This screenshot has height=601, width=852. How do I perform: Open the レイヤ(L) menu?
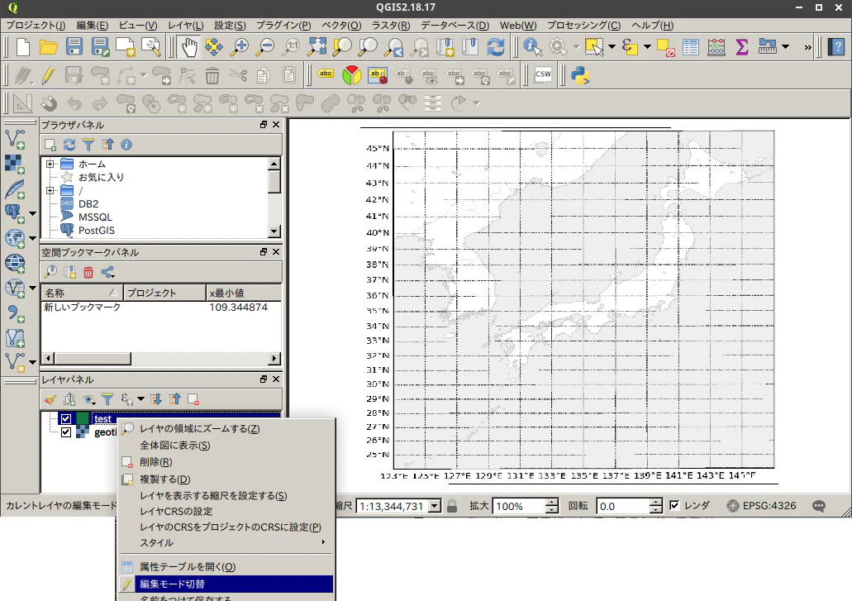[x=185, y=26]
